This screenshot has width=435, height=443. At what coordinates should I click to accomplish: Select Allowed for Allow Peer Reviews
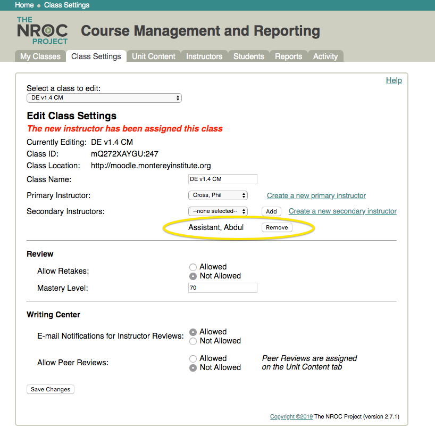pos(193,359)
